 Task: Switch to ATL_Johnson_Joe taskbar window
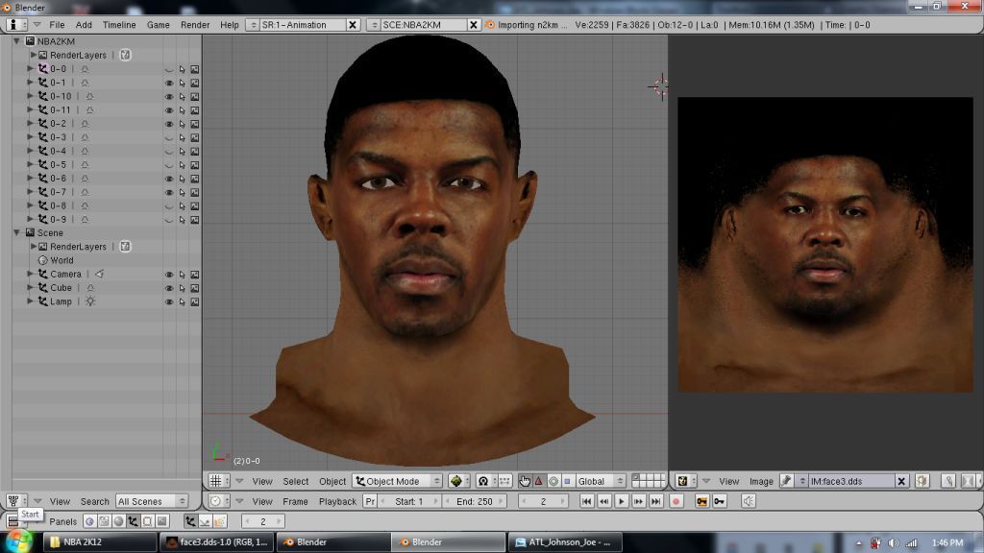tap(565, 541)
